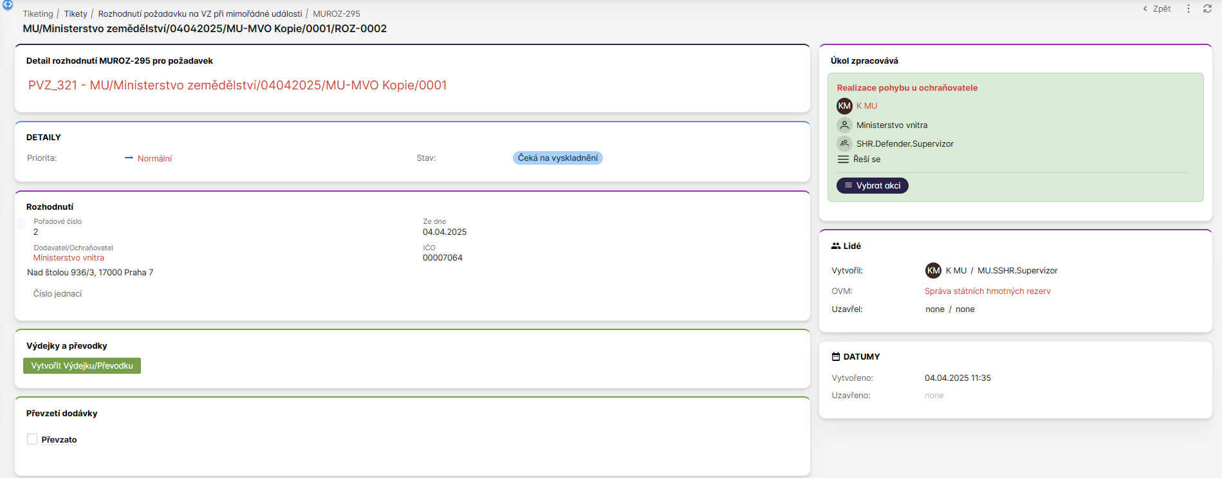Open the Rozhodnutí požadavku na VZ breadcrumb
1222x478 pixels.
point(200,14)
